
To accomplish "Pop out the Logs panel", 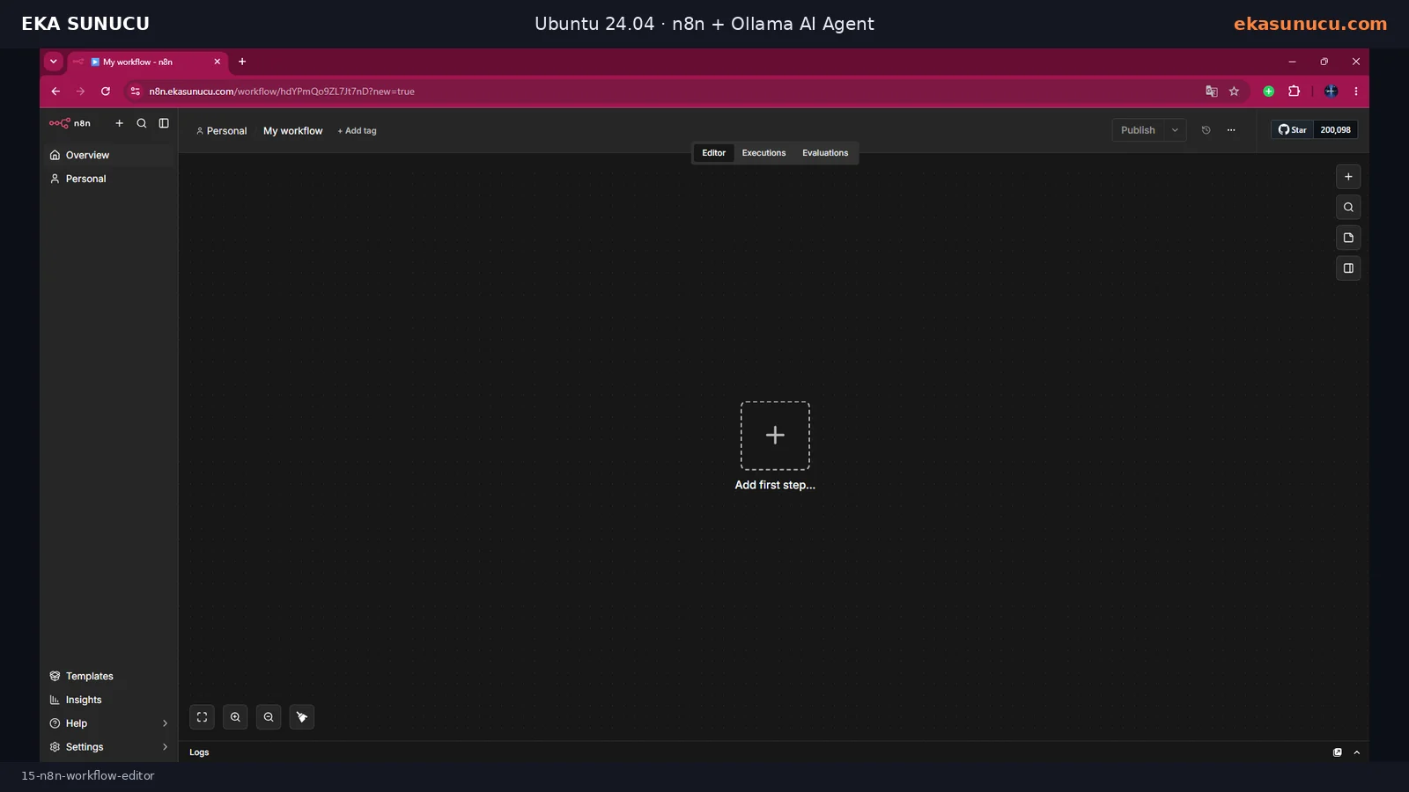I will (x=1338, y=752).
